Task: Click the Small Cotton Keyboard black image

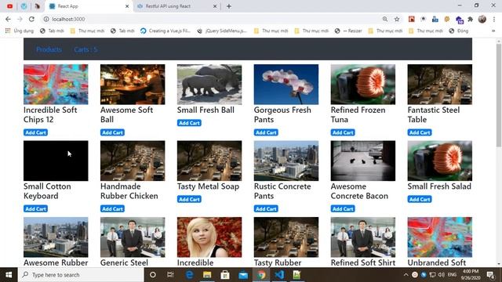Action: 56,161
